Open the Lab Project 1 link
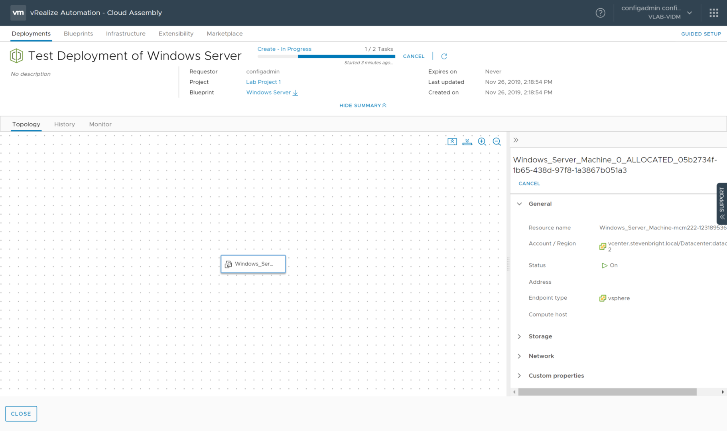The height and width of the screenshot is (431, 727). point(263,82)
